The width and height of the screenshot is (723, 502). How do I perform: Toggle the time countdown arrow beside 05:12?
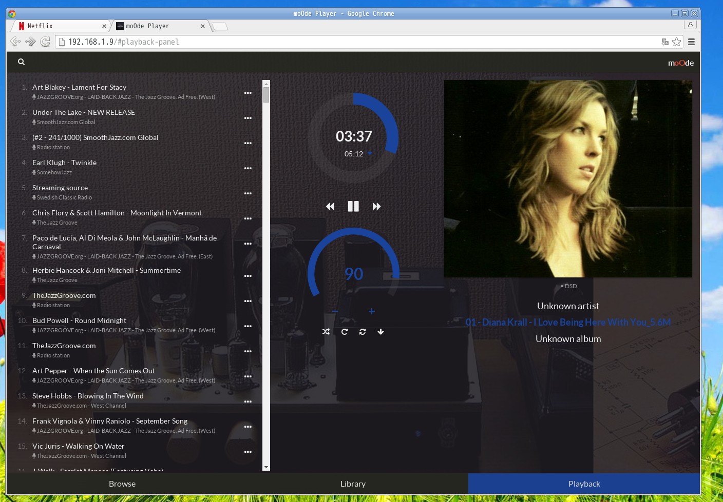click(370, 153)
